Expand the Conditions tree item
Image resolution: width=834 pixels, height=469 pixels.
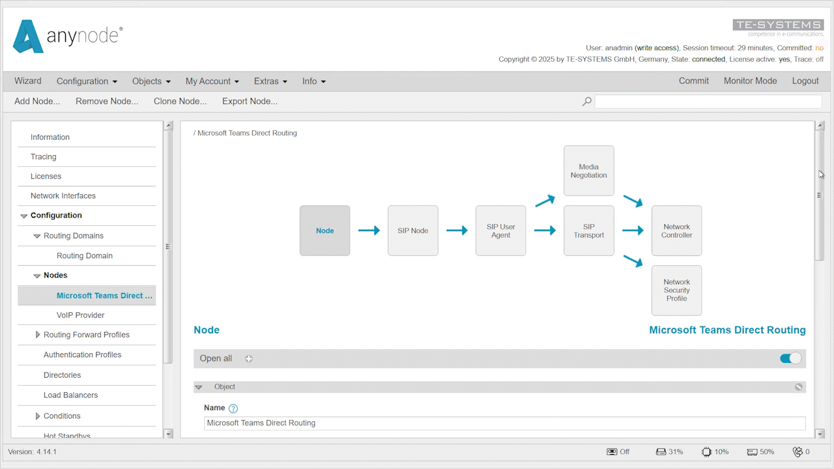pyautogui.click(x=38, y=416)
